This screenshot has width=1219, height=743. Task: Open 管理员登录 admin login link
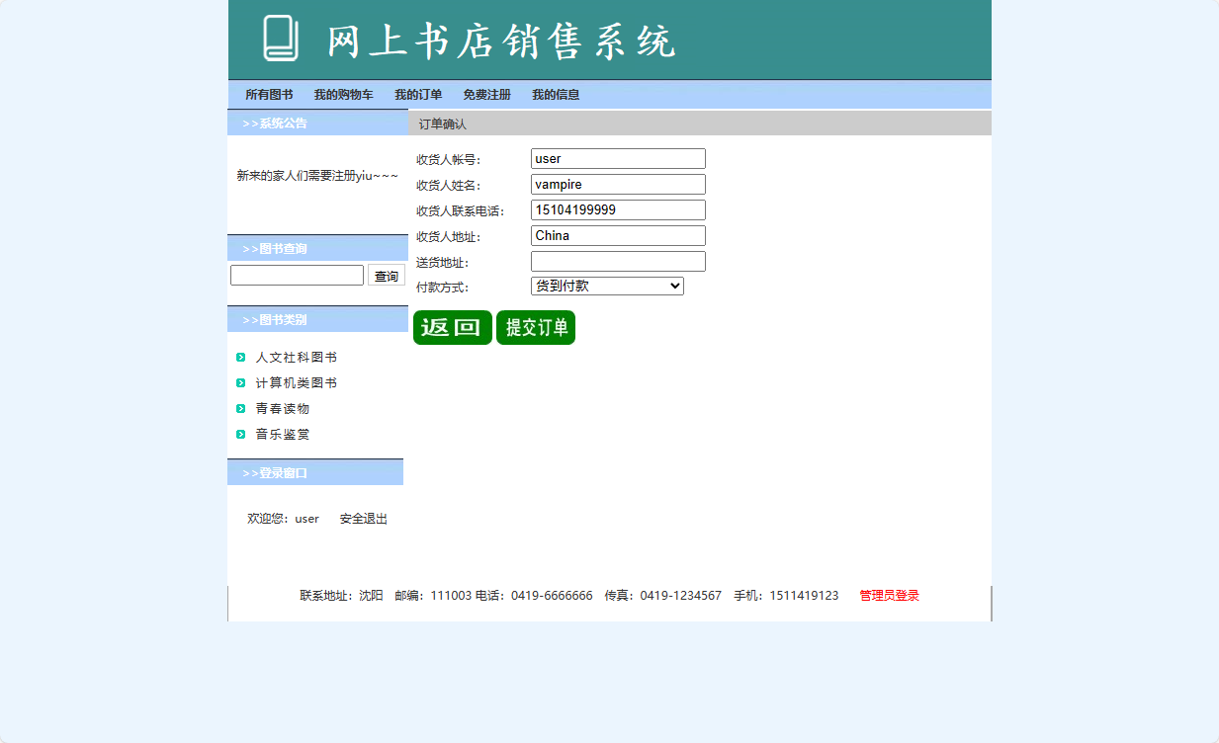887,596
